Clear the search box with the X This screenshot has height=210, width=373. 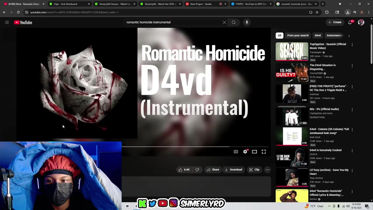coord(224,22)
